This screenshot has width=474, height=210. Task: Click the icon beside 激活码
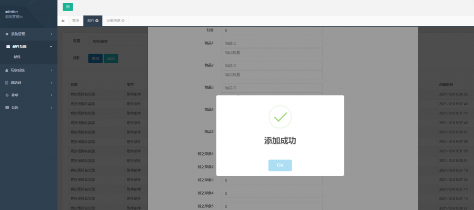tap(7, 83)
